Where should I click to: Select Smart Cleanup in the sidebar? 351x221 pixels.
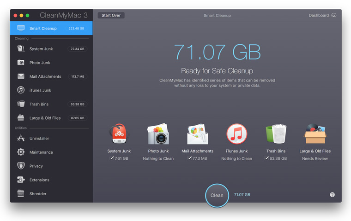(x=51, y=28)
